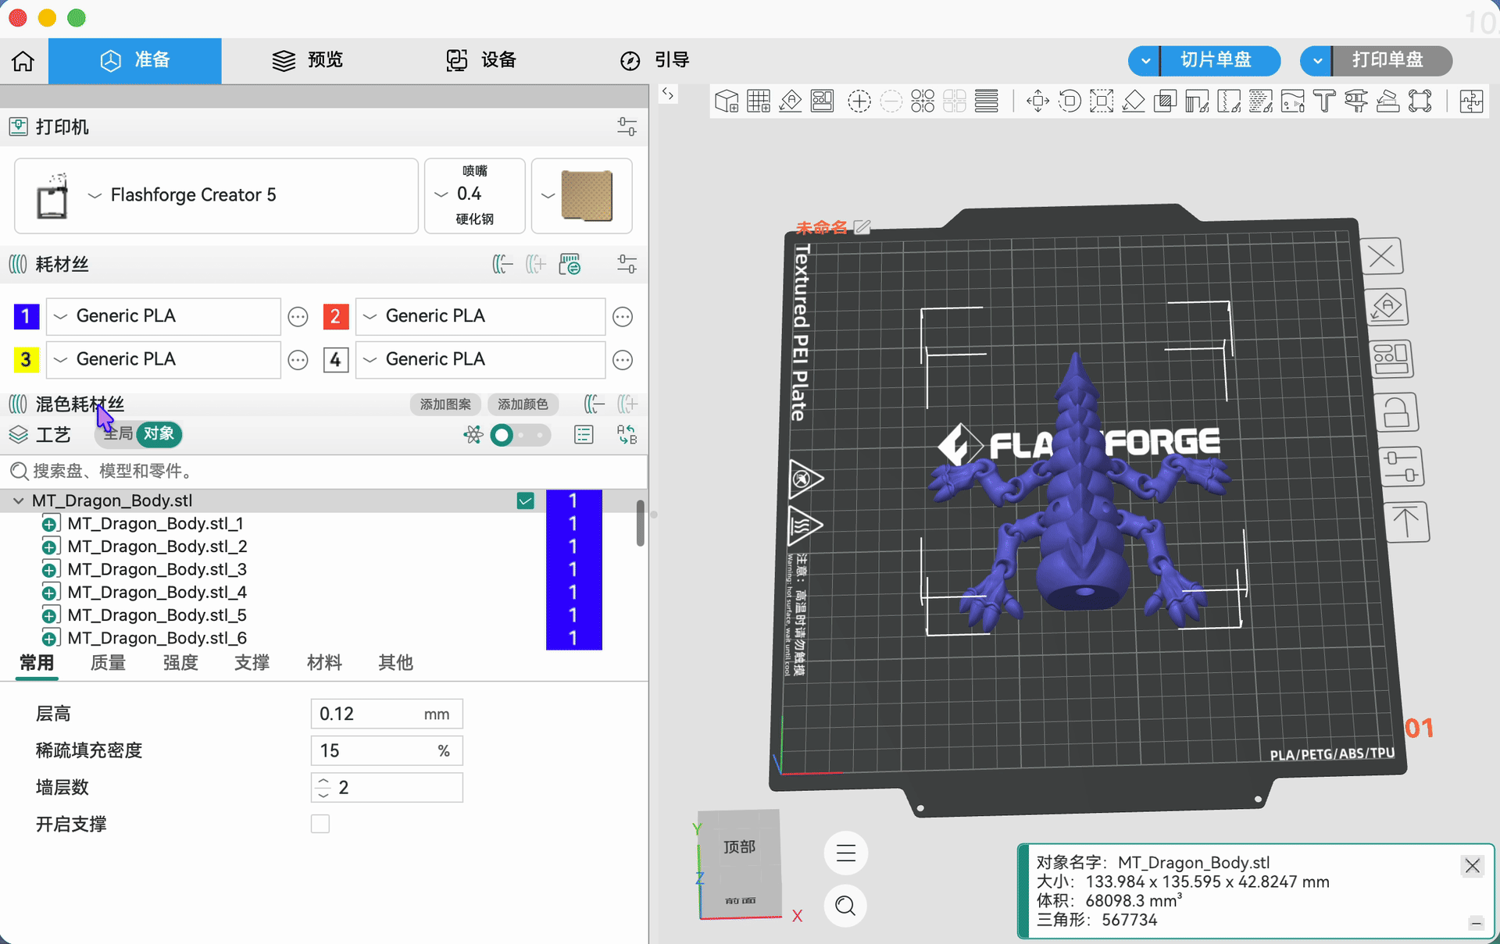This screenshot has width=1500, height=944.
Task: Click the 稀疏填充密度 value field
Action: click(387, 750)
